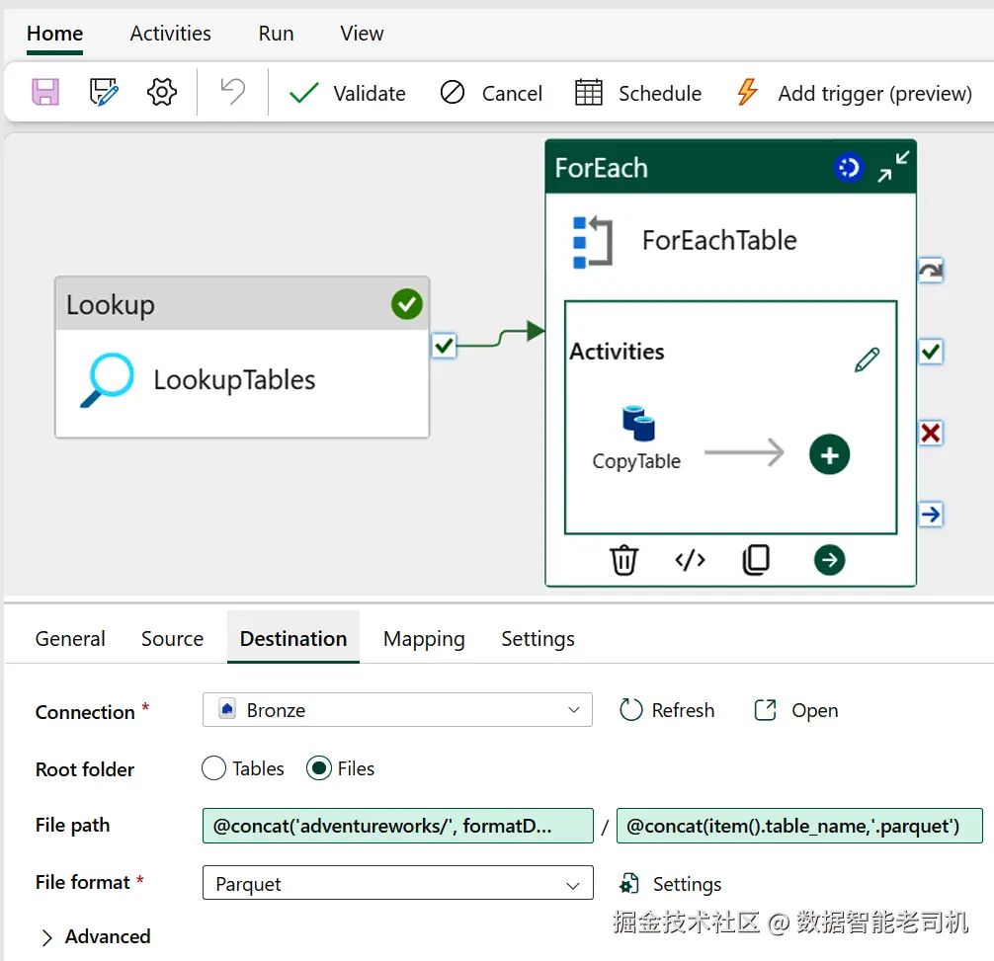Viewport: 994px width, 961px height.
Task: Click the file path directory expression field
Action: click(398, 826)
